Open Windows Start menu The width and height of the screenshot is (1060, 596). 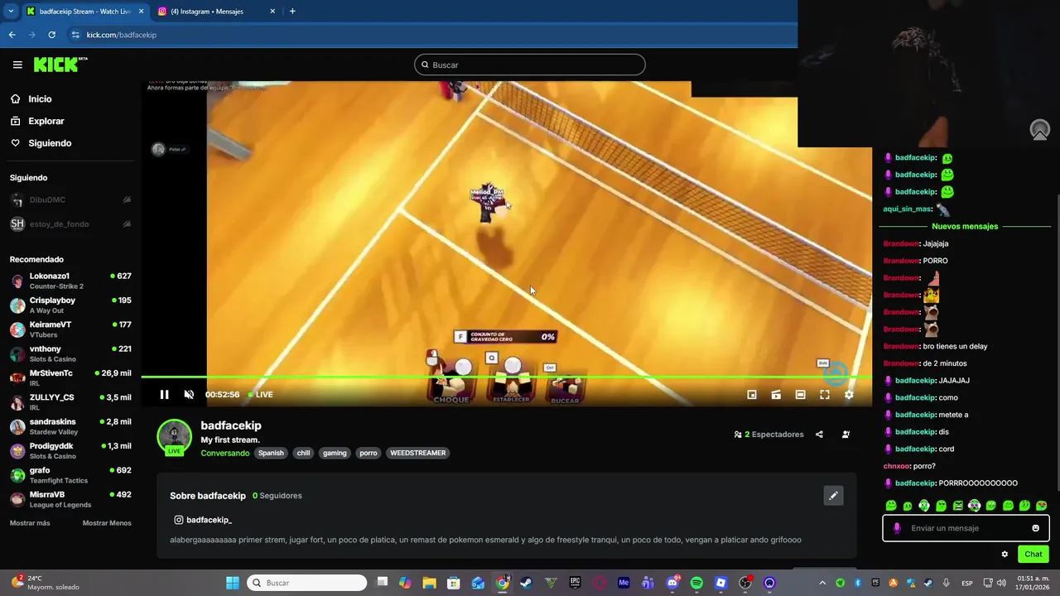(x=233, y=583)
